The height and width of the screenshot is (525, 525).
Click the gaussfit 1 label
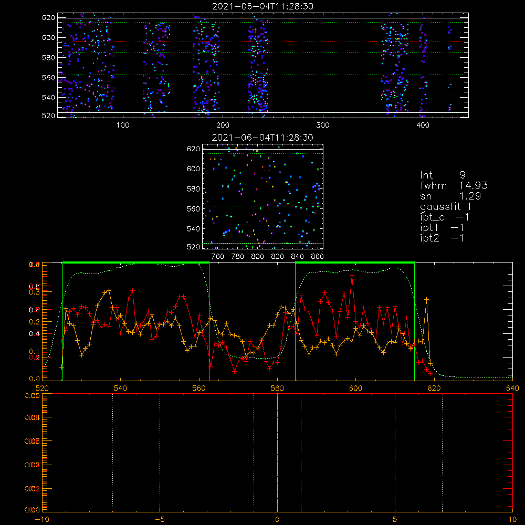(446, 206)
